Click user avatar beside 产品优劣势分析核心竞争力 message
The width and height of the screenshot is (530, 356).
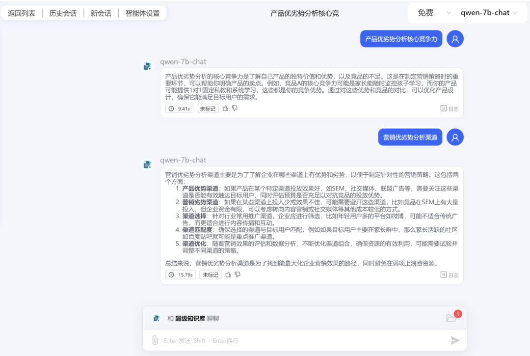pos(455,39)
